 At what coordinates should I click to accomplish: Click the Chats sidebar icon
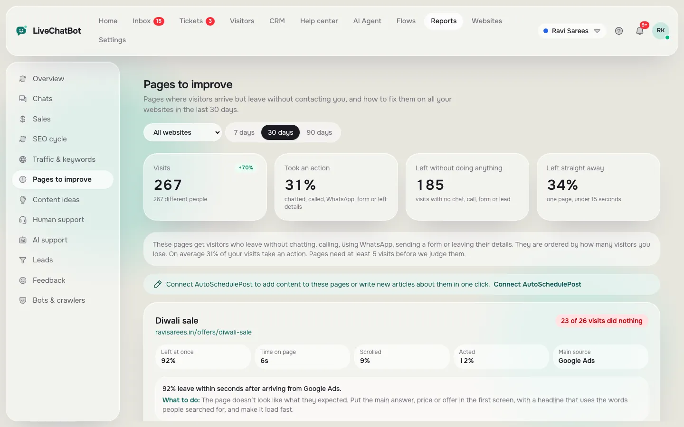[23, 99]
